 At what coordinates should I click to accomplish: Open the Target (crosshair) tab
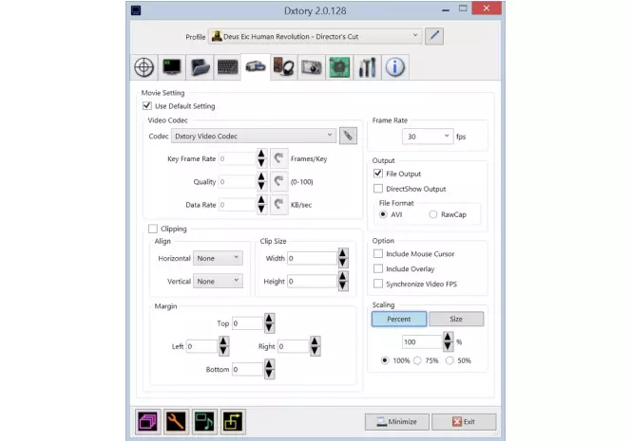(144, 67)
